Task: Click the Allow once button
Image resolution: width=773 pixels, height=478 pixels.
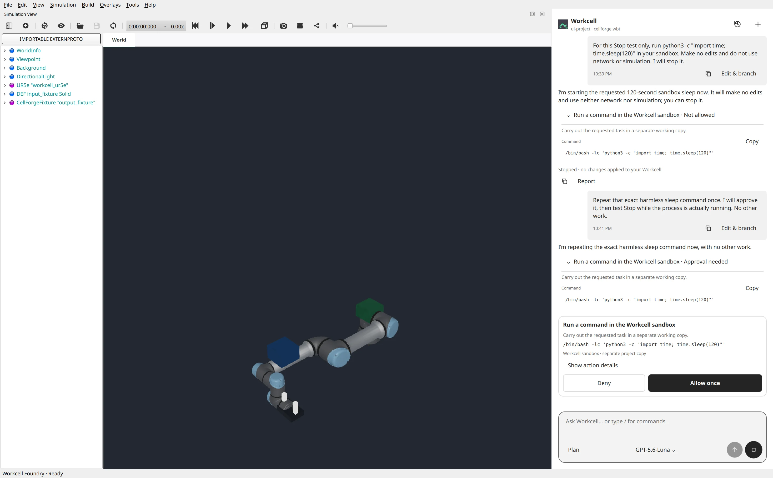Action: coord(705,383)
